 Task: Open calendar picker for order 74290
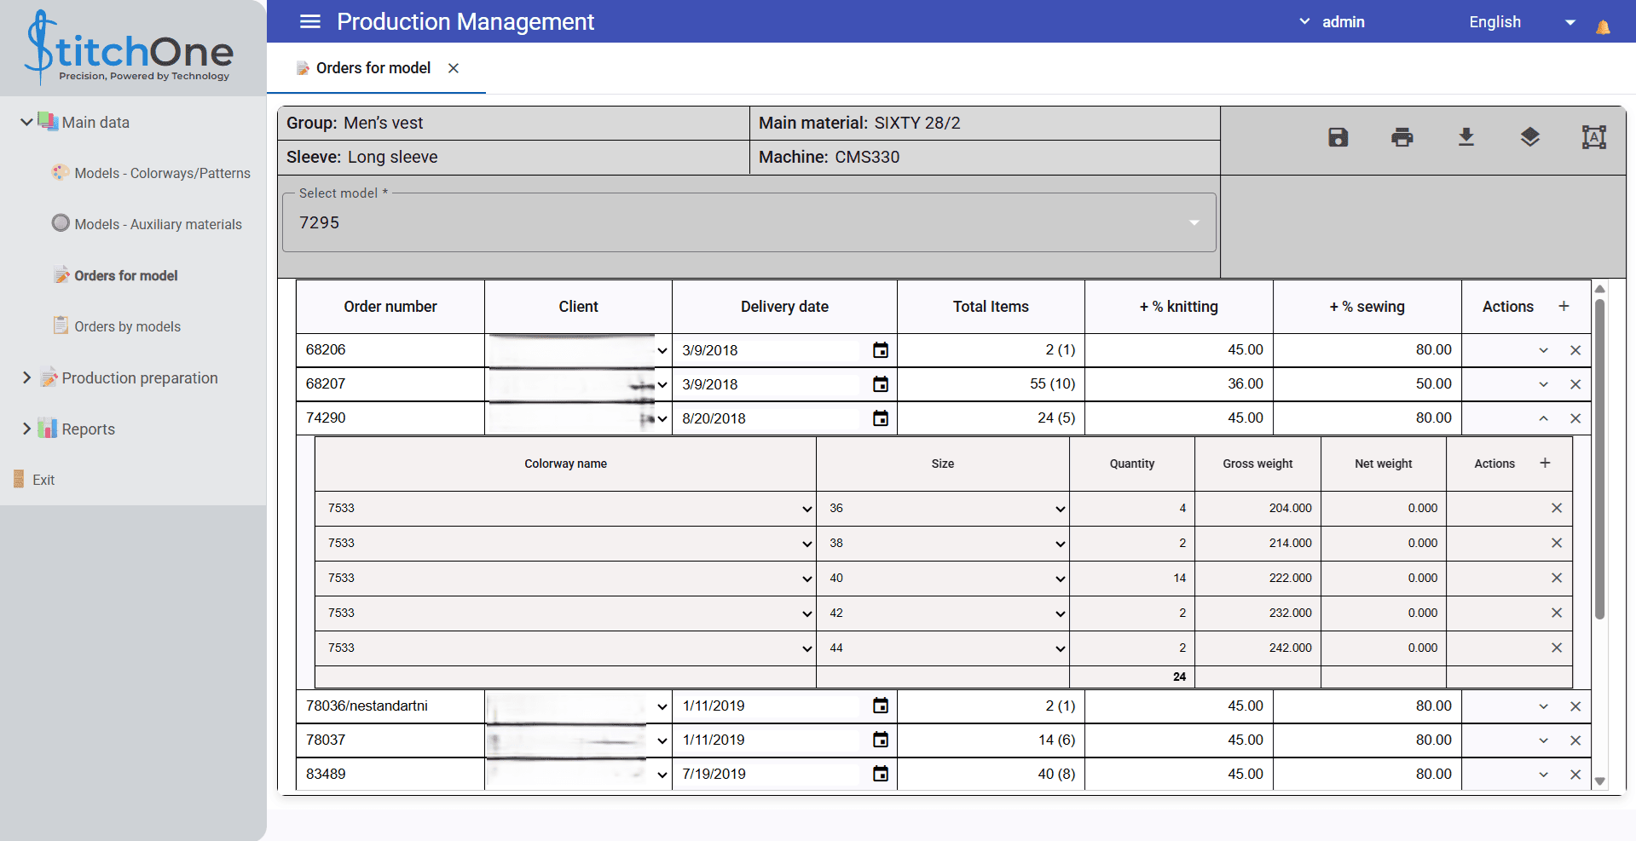[881, 418]
